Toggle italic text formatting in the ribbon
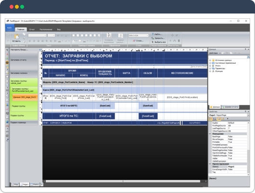The image size is (255, 193). click(62, 35)
